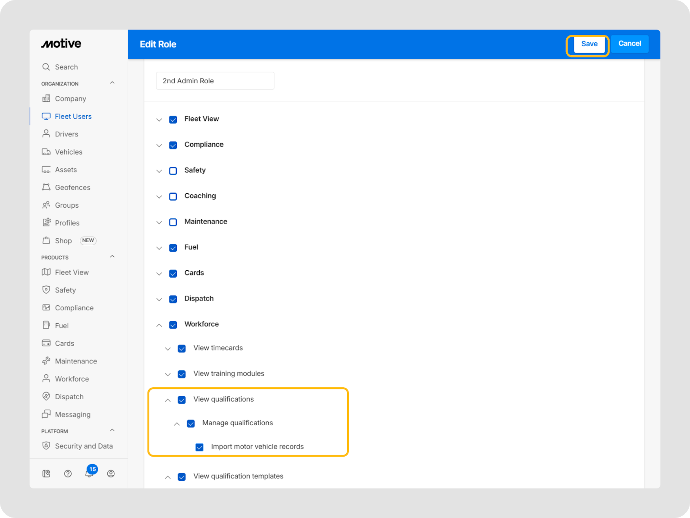This screenshot has height=518, width=690.
Task: Save the edited role
Action: pos(589,44)
